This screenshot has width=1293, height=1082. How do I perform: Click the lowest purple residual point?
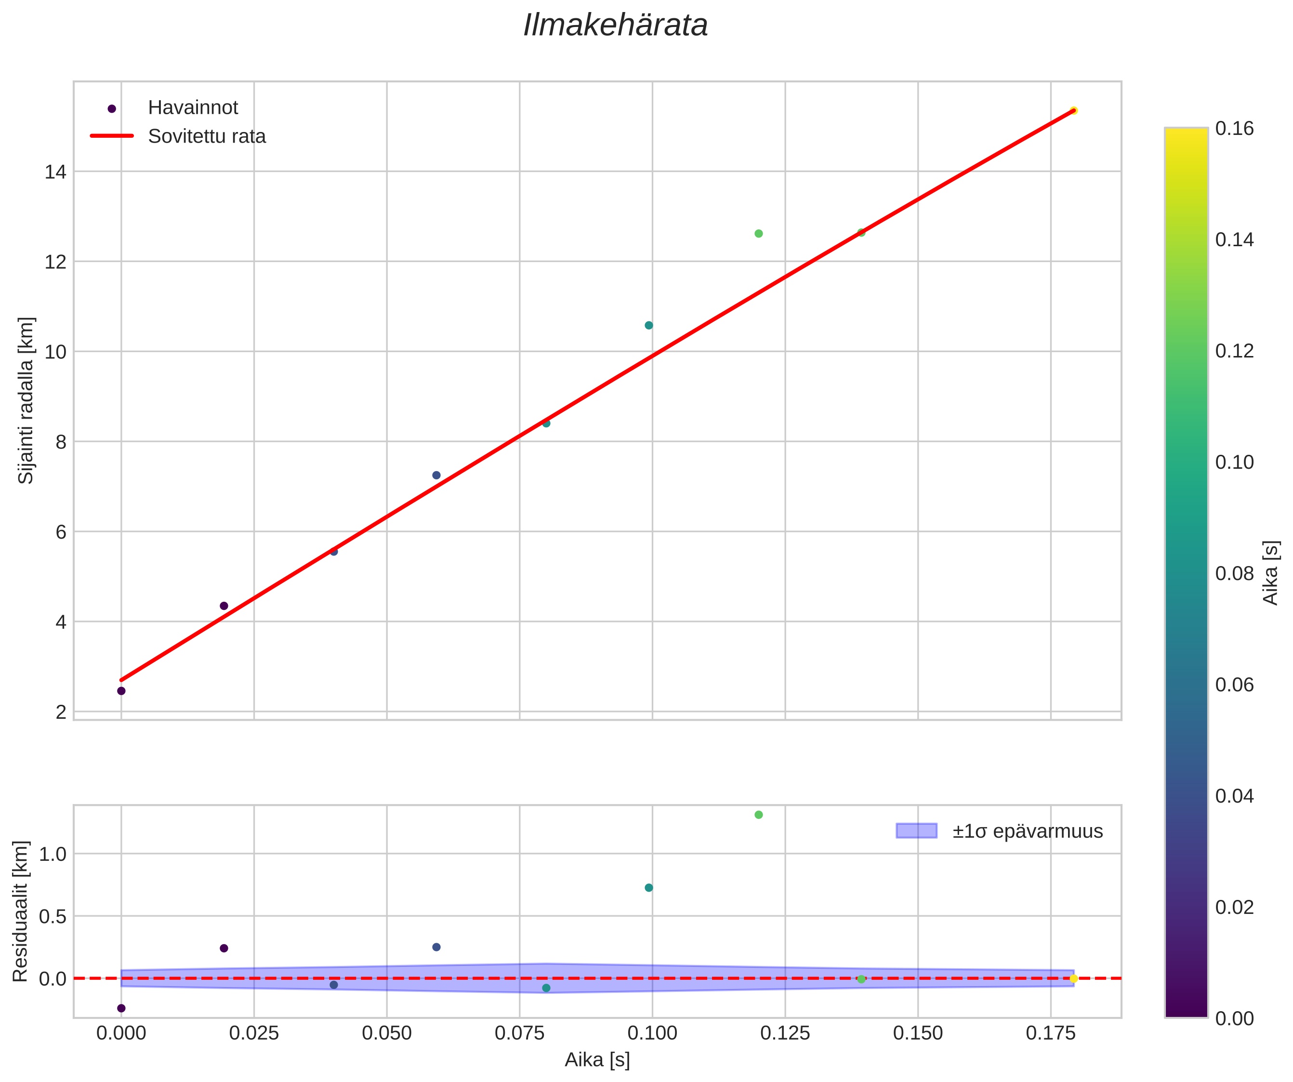click(121, 1008)
